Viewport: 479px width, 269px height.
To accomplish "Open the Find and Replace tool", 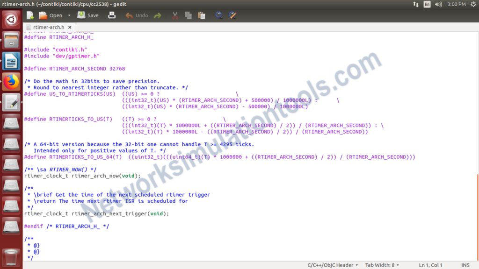I will (x=232, y=15).
